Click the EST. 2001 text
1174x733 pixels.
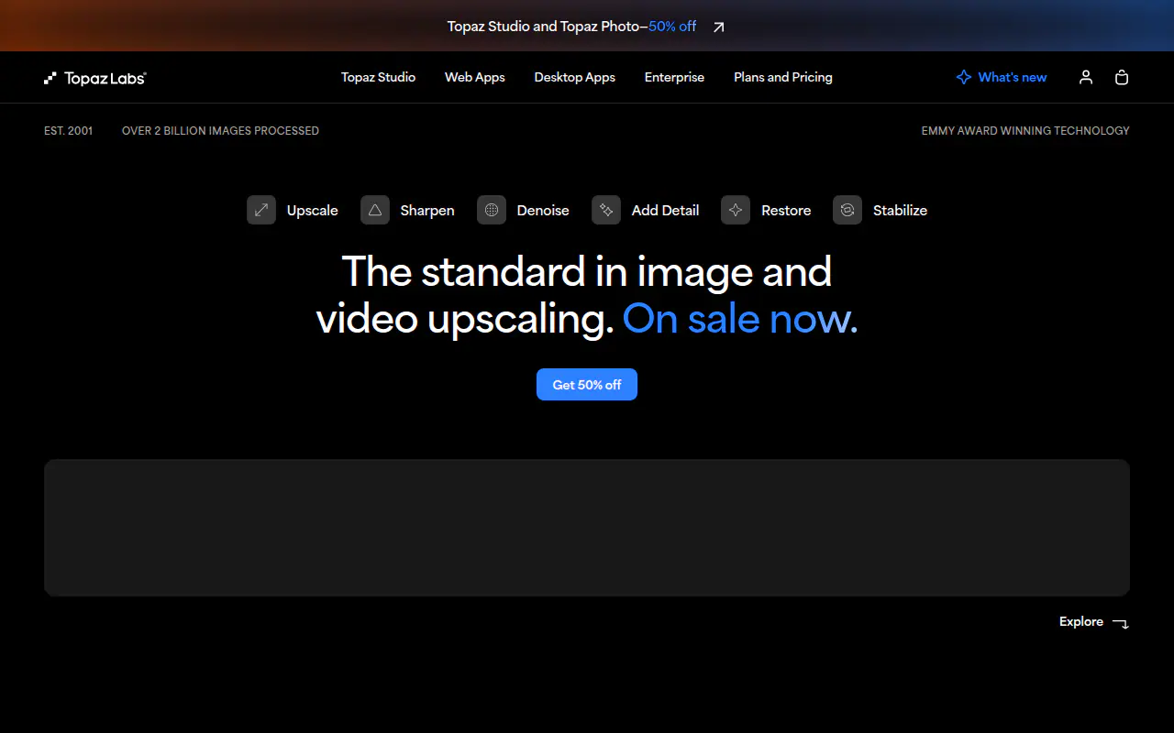(x=69, y=131)
